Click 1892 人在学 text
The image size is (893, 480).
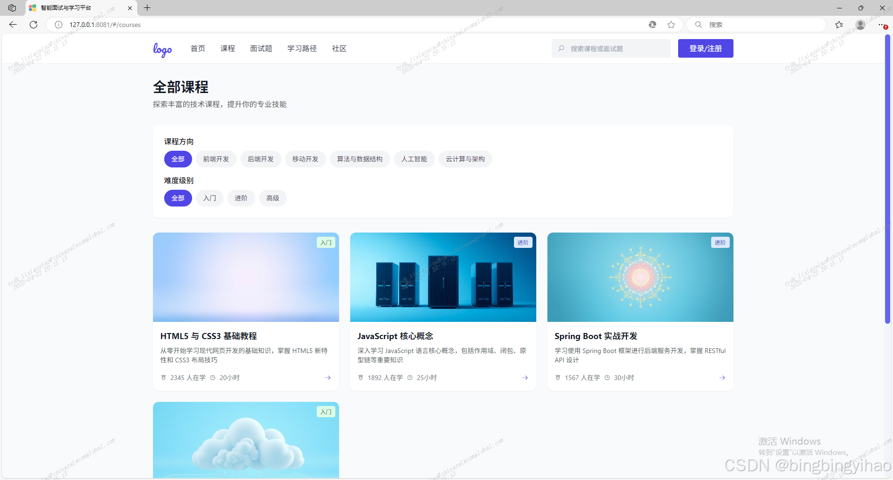point(385,378)
